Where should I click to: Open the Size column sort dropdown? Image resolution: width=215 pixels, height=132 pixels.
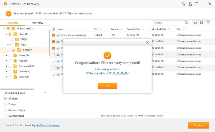click(x=101, y=29)
